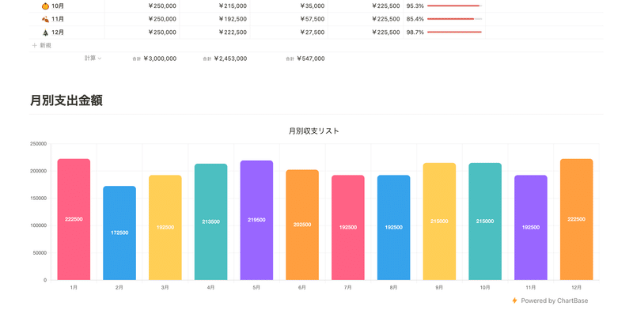The width and height of the screenshot is (633, 333).
Task: Click the plus icon beside 新規
Action: [34, 46]
